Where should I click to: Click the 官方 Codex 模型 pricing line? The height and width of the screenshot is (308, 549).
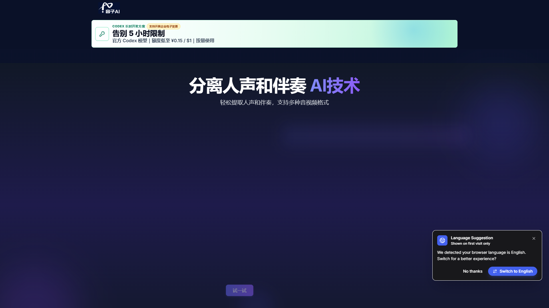click(x=163, y=40)
